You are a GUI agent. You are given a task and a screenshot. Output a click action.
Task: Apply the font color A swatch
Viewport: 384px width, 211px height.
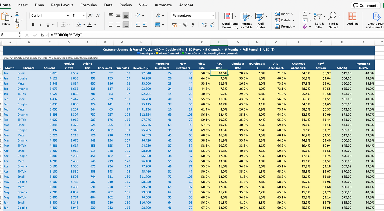(x=90, y=25)
